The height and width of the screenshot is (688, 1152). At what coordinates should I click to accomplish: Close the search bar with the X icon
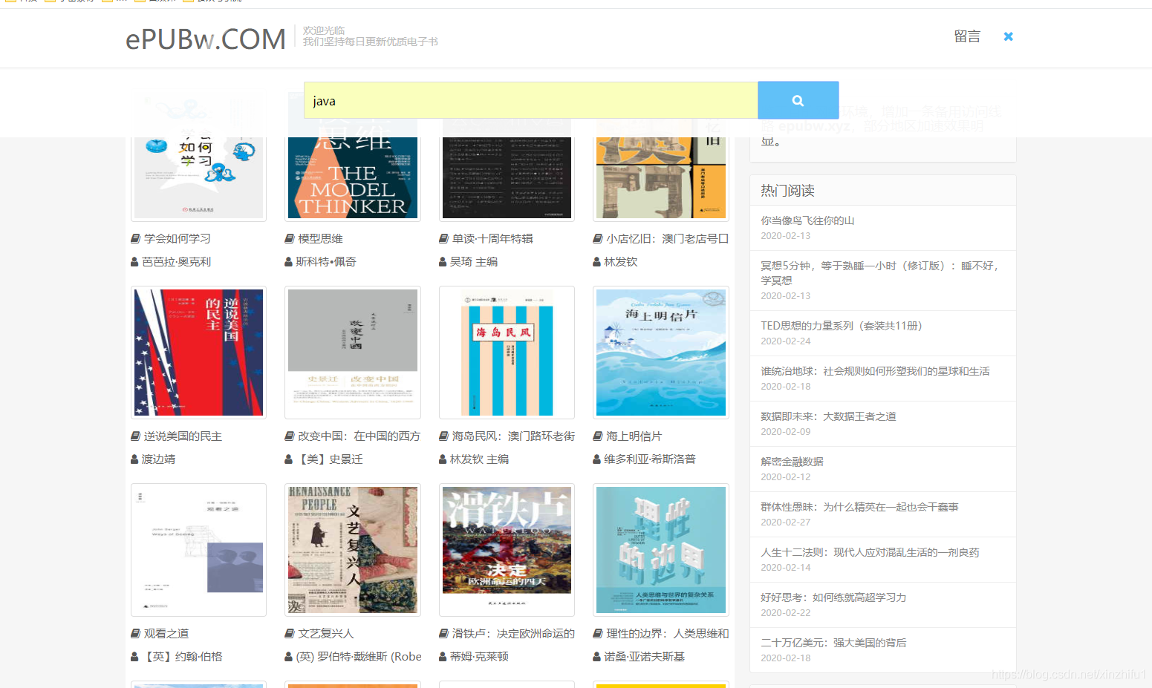coord(1008,36)
